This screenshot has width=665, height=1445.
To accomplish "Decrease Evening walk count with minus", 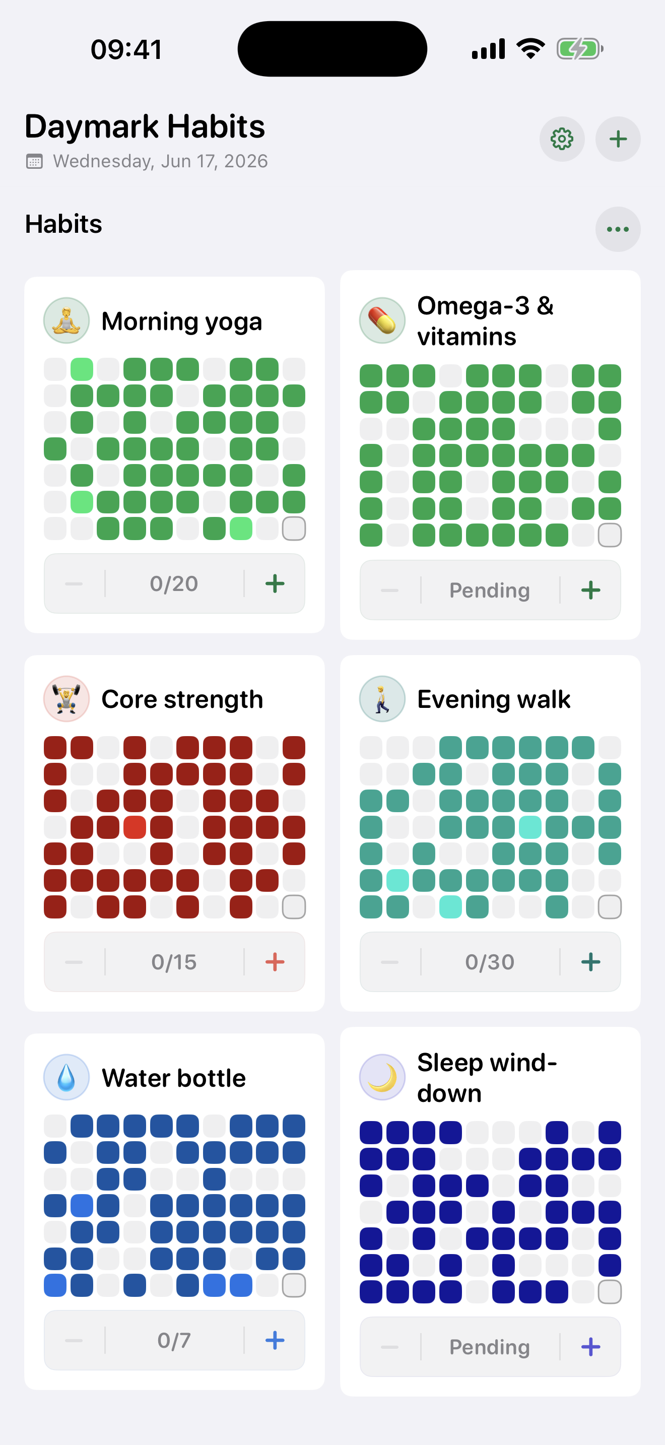I will [x=390, y=962].
